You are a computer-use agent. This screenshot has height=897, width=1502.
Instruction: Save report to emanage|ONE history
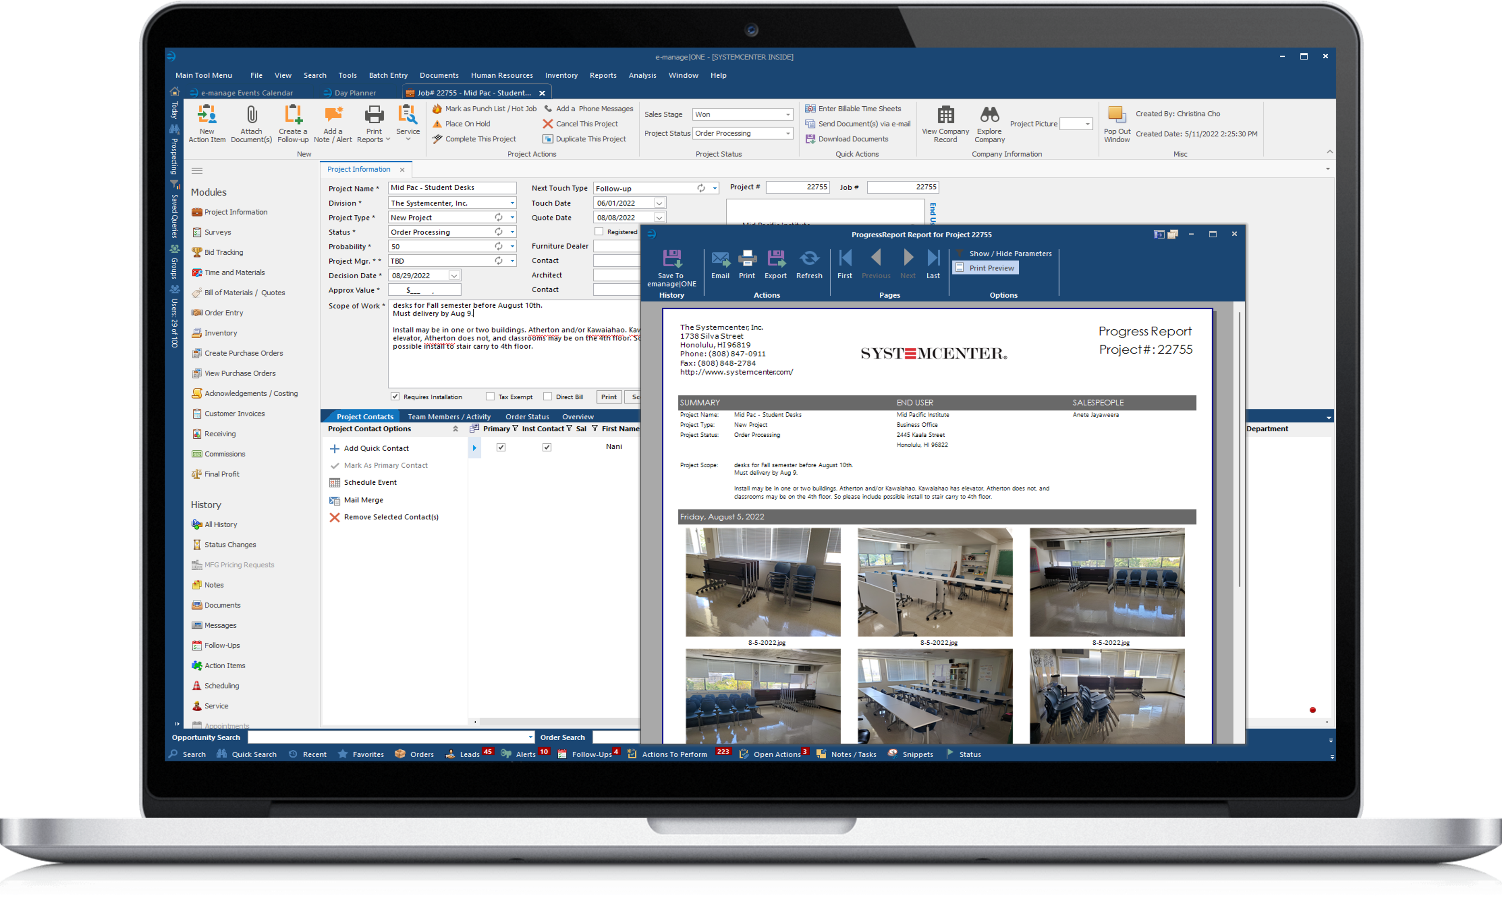671,268
